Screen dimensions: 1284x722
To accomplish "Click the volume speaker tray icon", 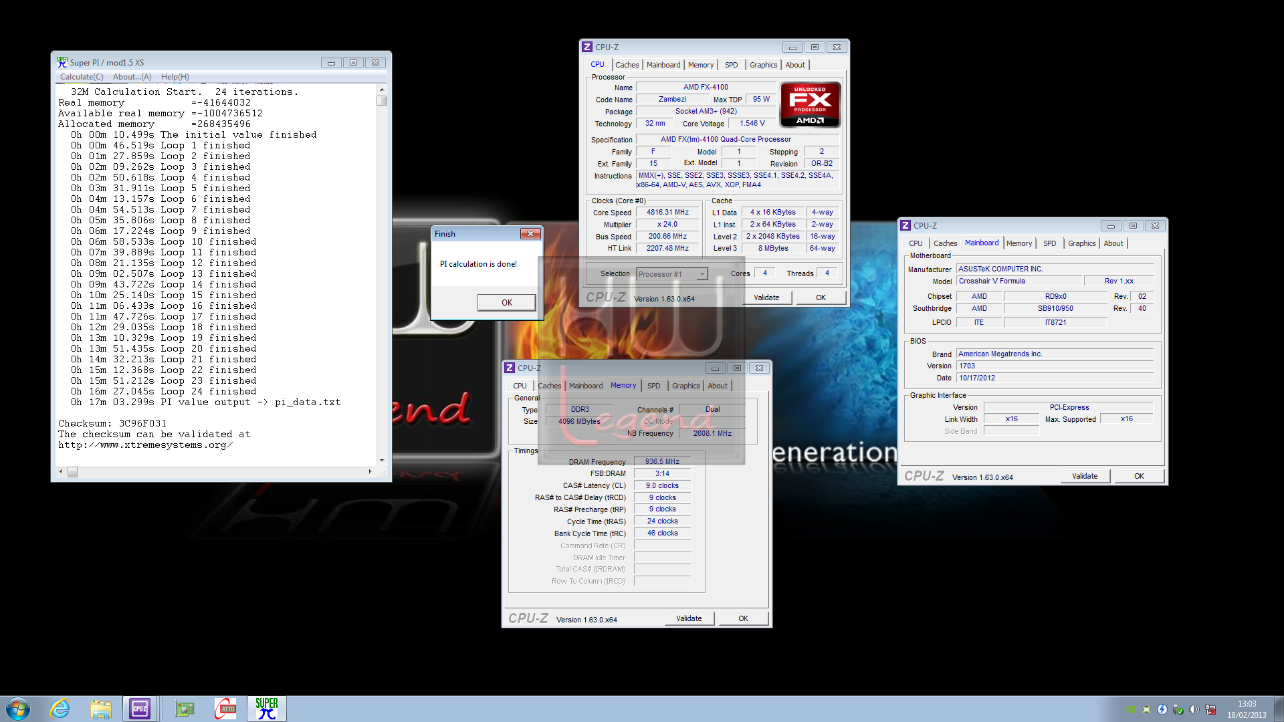I will [x=1194, y=709].
